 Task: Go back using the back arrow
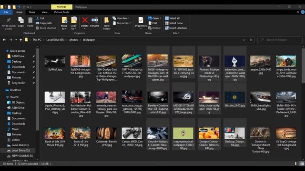(4, 40)
